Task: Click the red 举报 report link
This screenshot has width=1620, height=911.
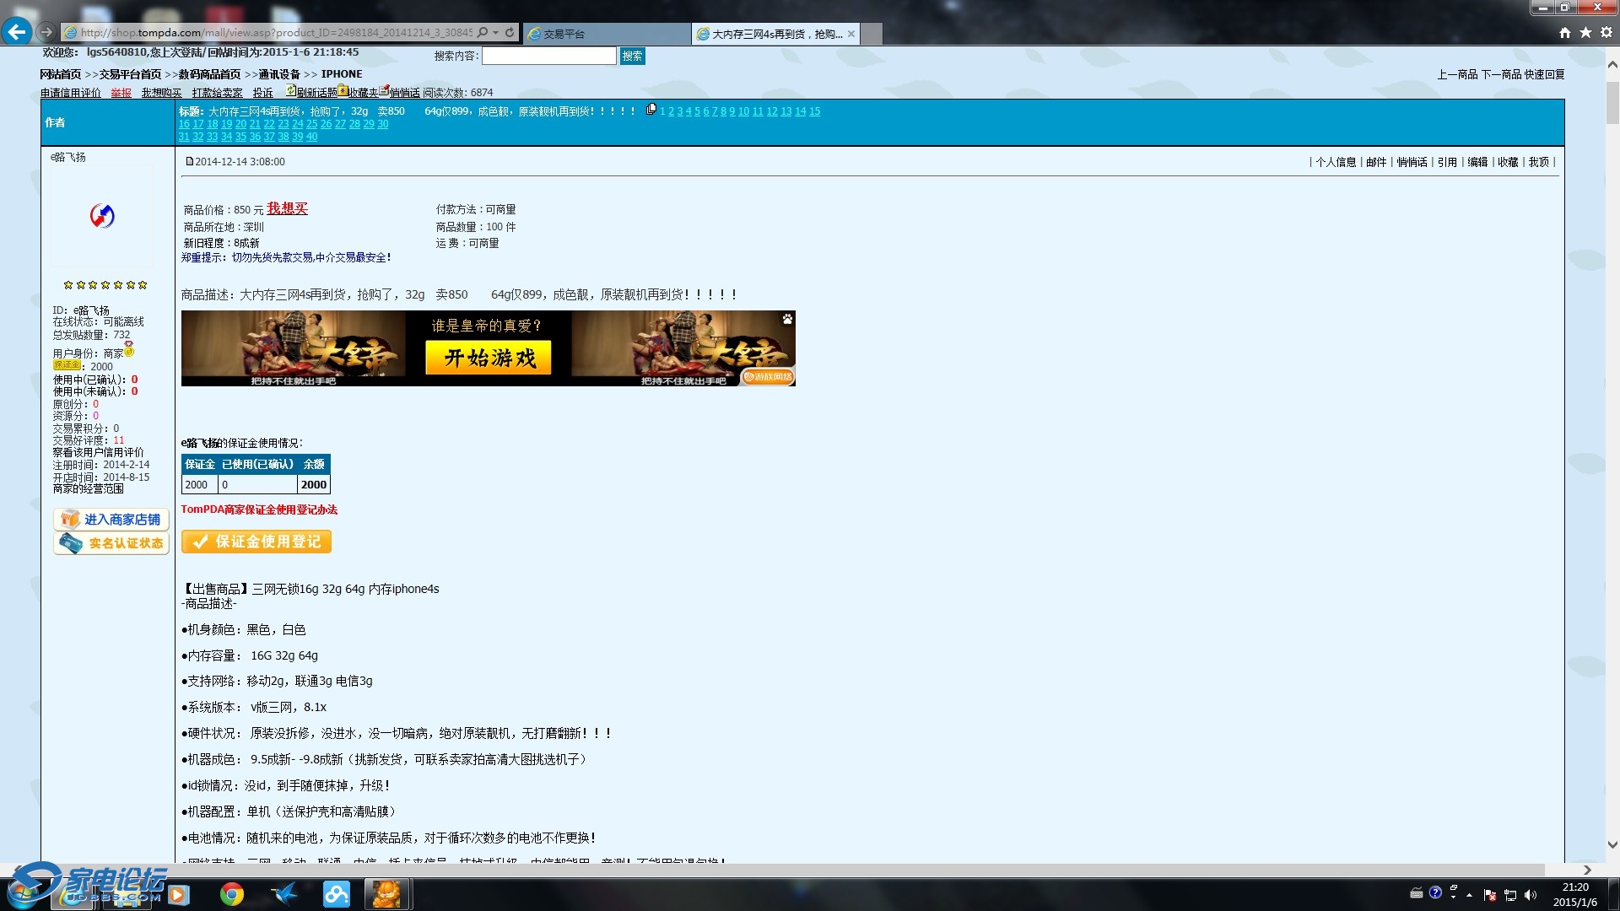Action: coord(121,93)
